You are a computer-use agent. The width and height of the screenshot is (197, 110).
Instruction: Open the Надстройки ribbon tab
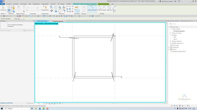pos(45,4)
